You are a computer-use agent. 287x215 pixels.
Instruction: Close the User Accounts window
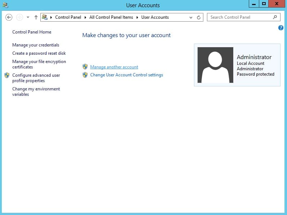[x=277, y=4]
